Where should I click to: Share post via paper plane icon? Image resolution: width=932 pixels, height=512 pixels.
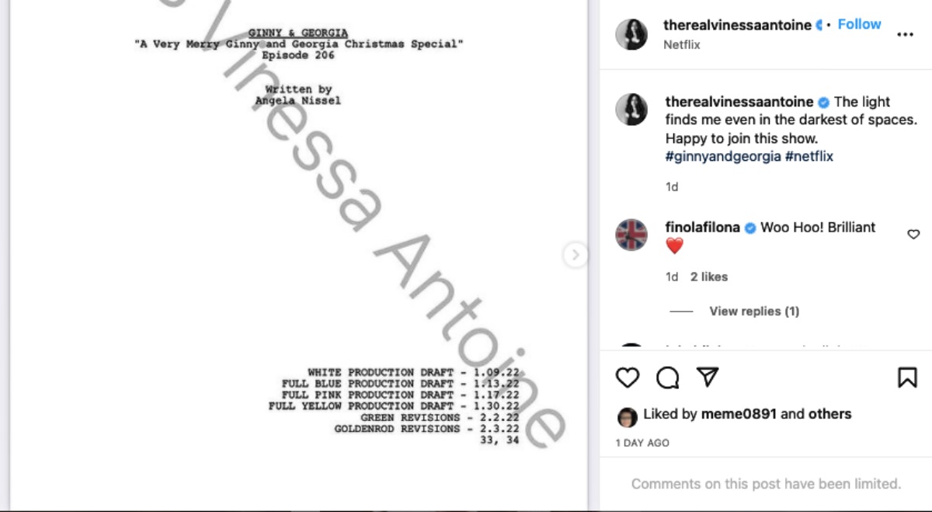(x=707, y=378)
